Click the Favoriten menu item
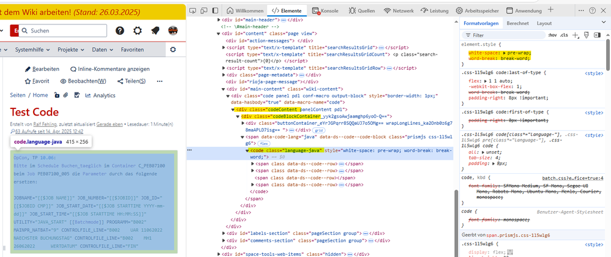The image size is (611, 257). click(132, 50)
